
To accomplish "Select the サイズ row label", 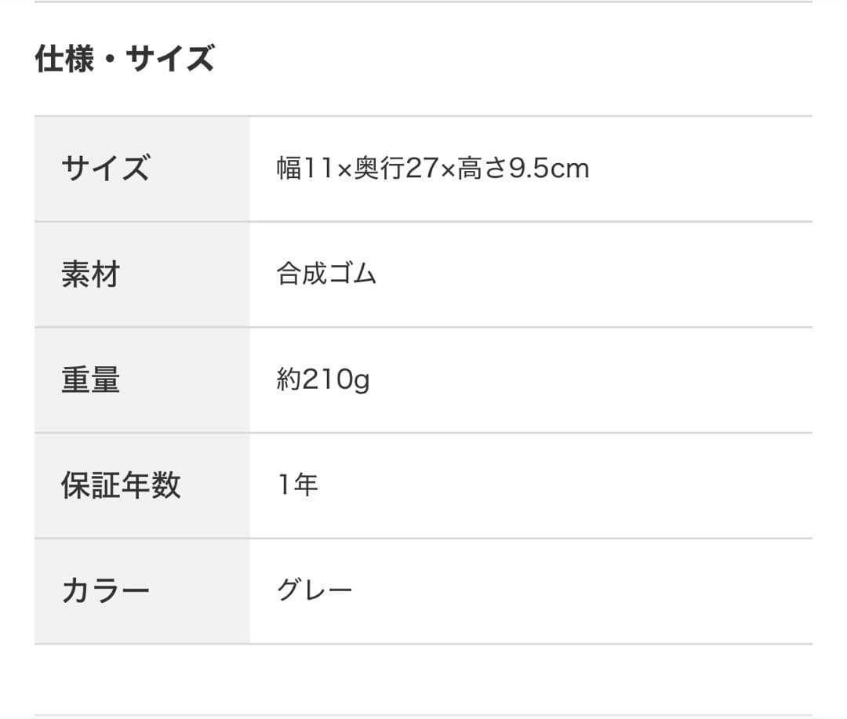I will [105, 168].
